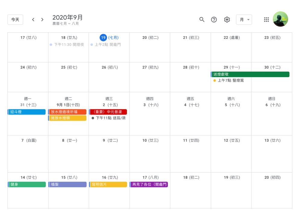Open the （重要）中元普渡 red event
The width and height of the screenshot is (300, 217).
[109, 112]
